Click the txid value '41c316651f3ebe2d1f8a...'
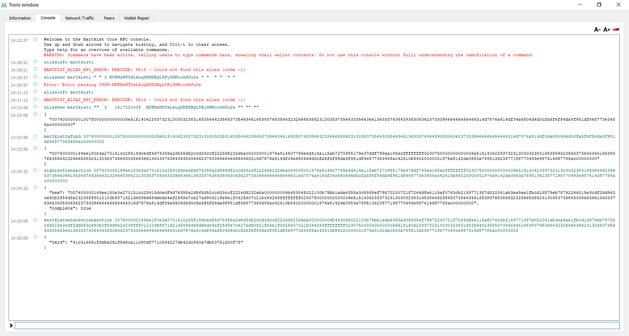 click(156, 242)
